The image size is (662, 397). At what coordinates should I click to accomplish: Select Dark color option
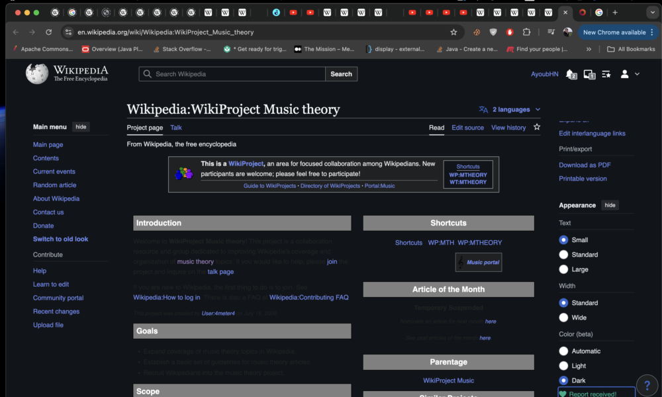pyautogui.click(x=563, y=380)
